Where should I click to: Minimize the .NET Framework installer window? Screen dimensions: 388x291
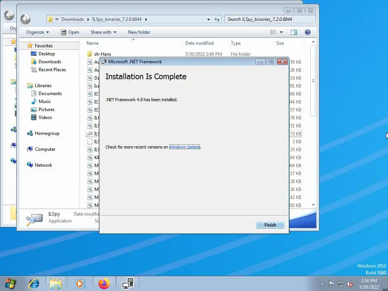(260, 62)
